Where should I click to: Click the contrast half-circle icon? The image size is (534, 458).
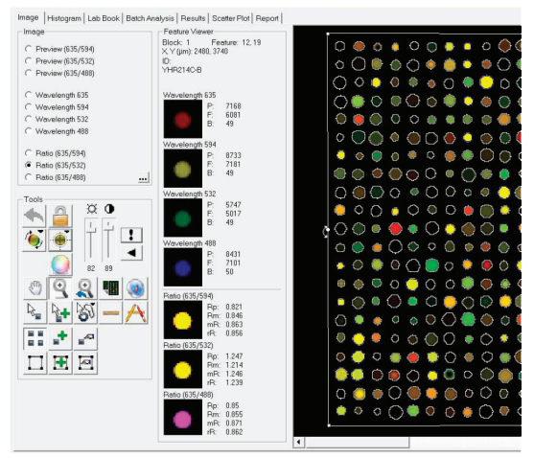tap(109, 209)
